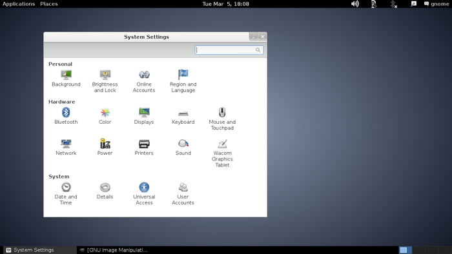
Task: Click the settings search field
Action: (x=229, y=50)
